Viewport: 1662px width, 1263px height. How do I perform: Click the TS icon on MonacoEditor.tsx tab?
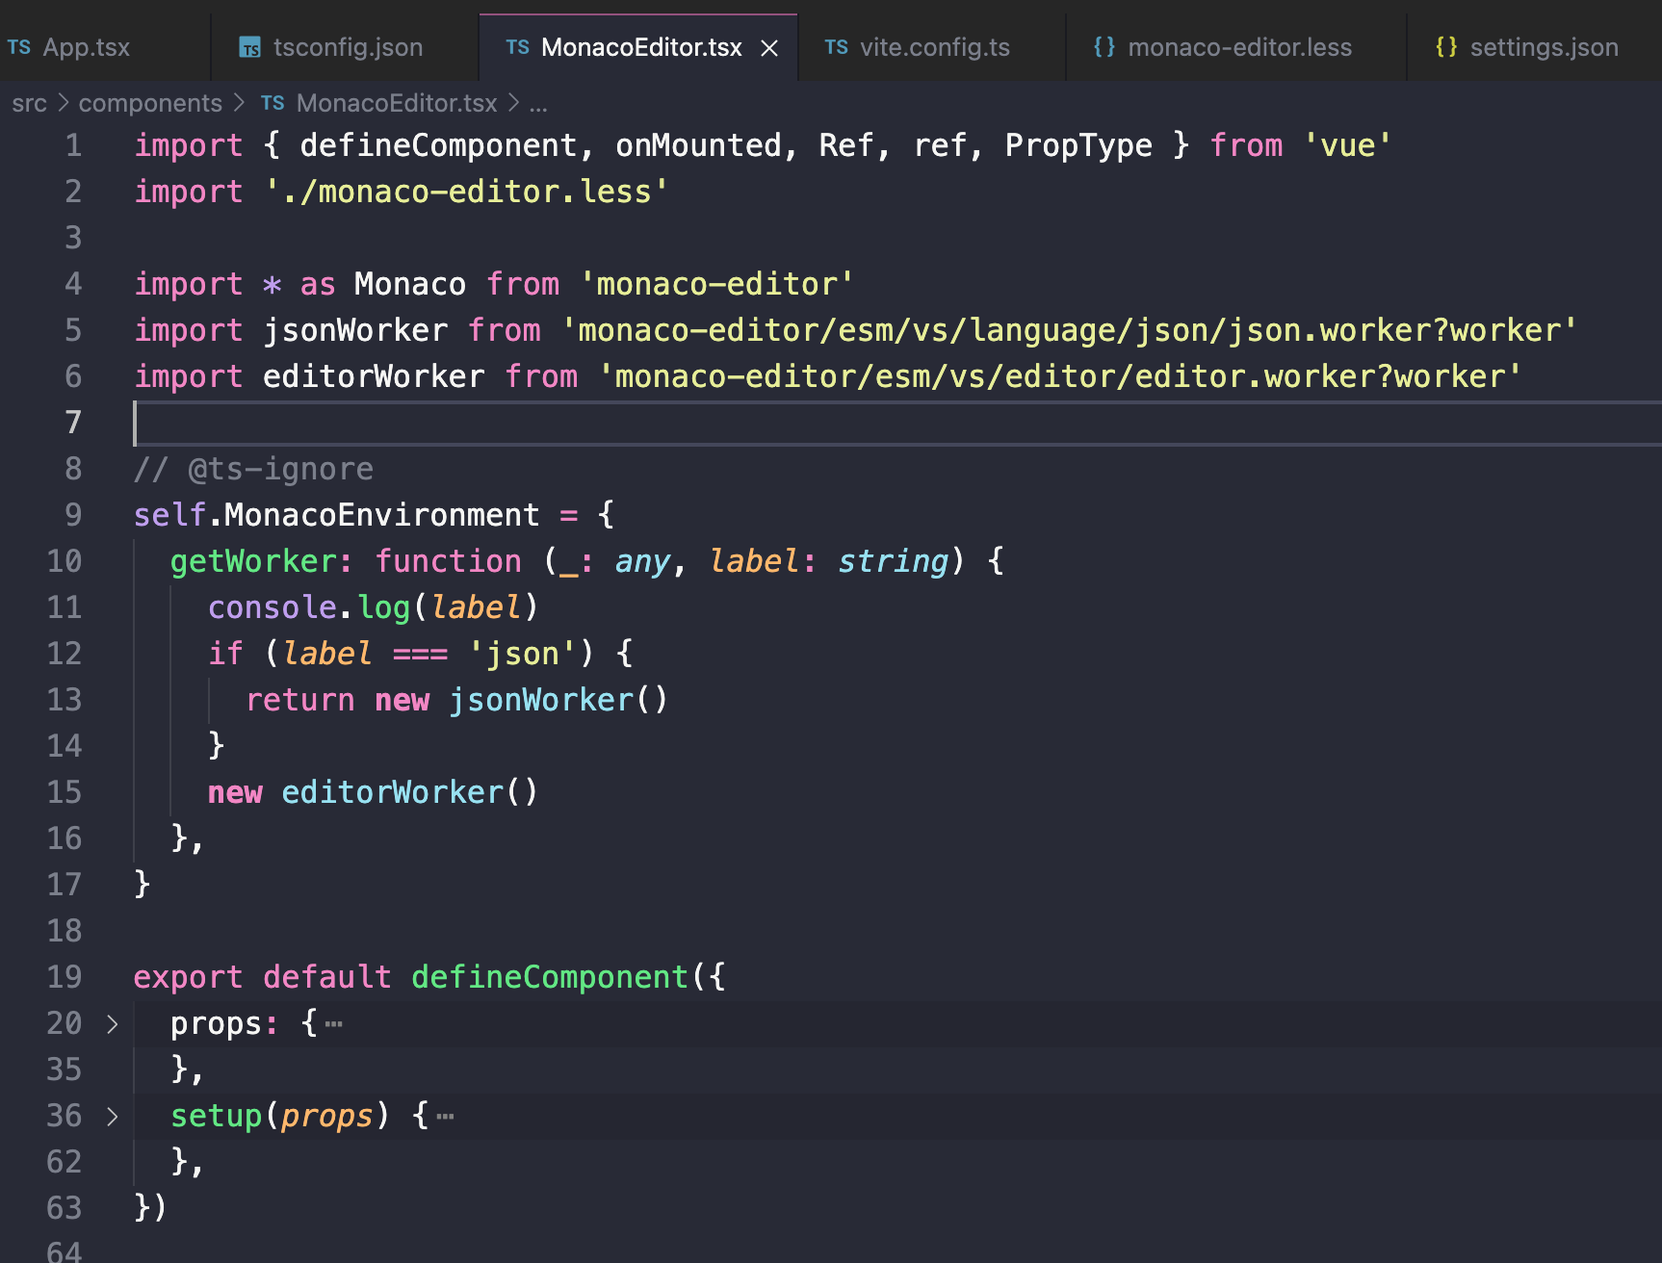pyautogui.click(x=517, y=46)
